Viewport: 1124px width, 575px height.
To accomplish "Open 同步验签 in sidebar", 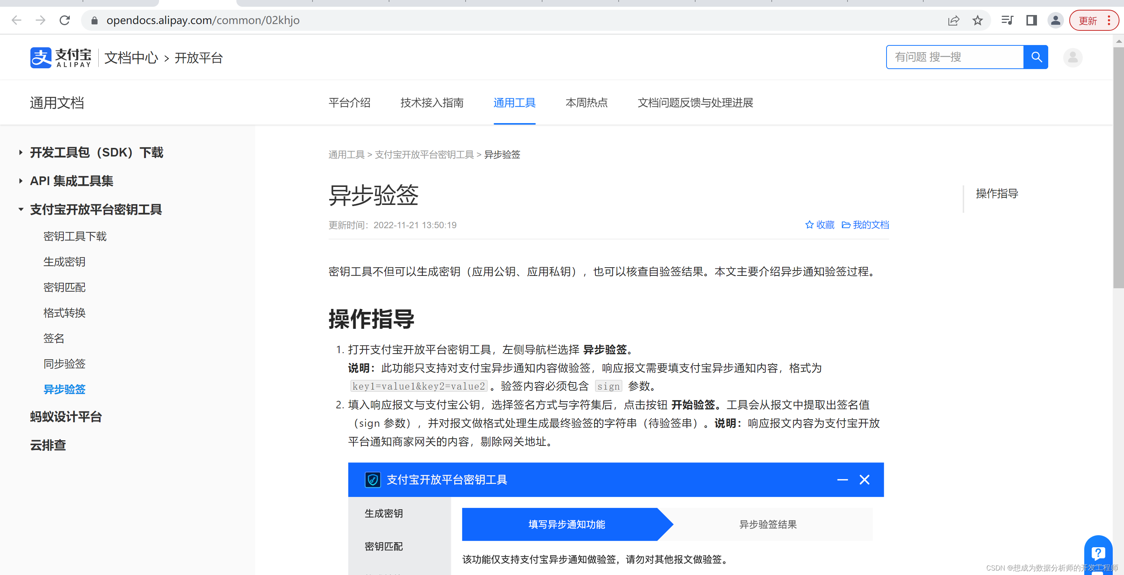I will click(x=65, y=364).
